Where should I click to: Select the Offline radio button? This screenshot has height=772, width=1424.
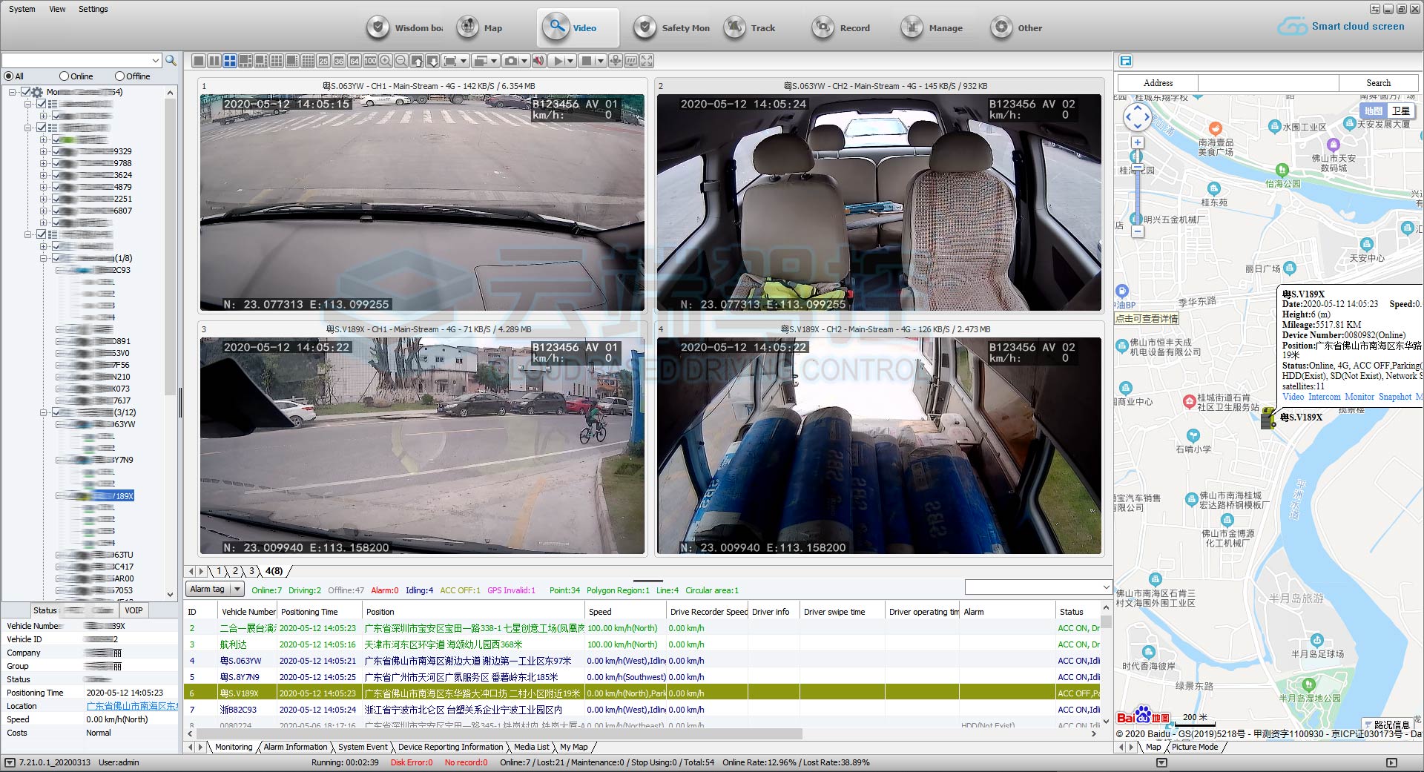119,76
